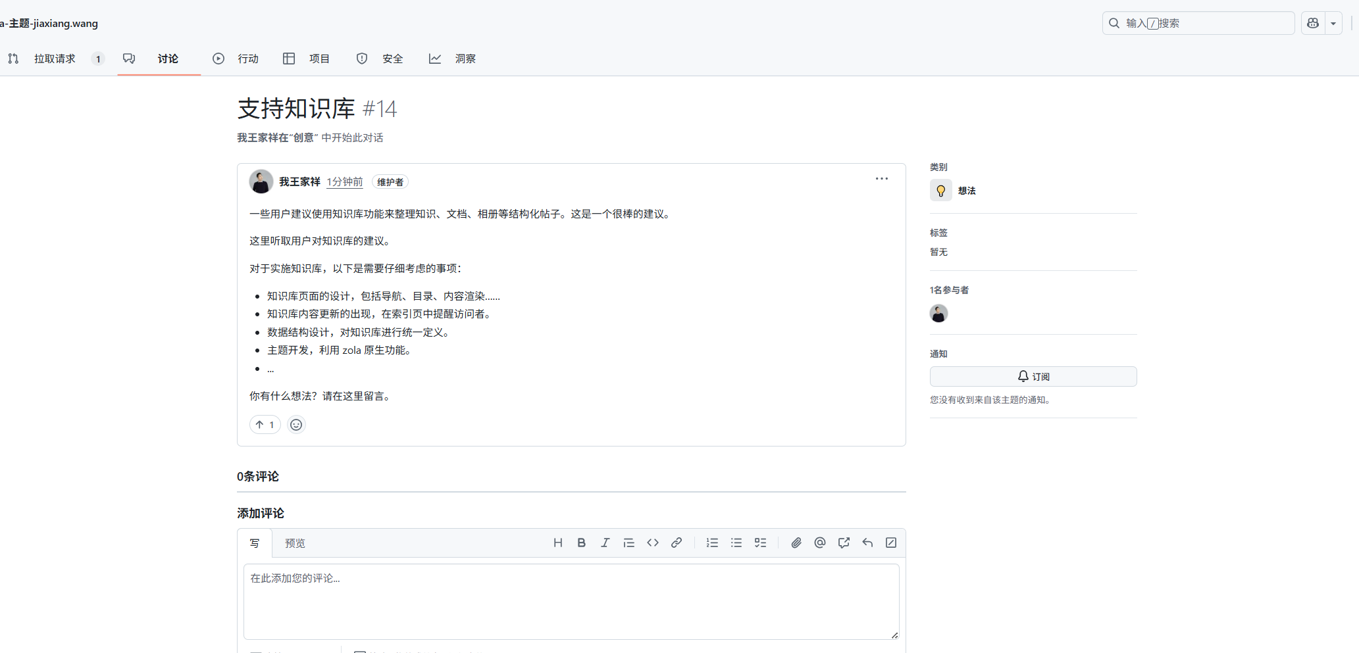Click the comment text area
This screenshot has height=653, width=1359.
click(571, 601)
